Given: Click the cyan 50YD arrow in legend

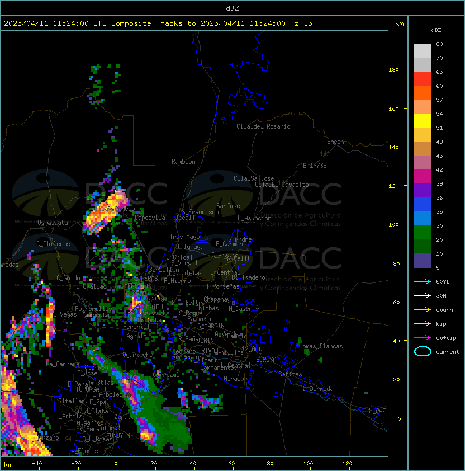Looking at the screenshot, I should point(423,281).
